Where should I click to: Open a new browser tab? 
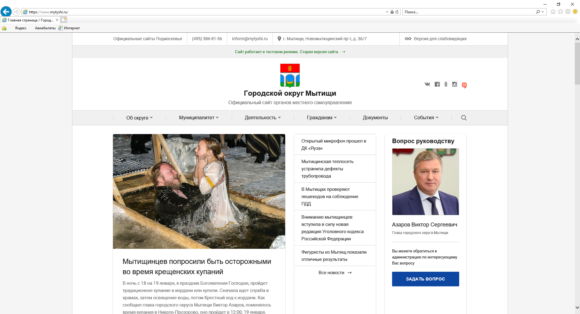(63, 20)
